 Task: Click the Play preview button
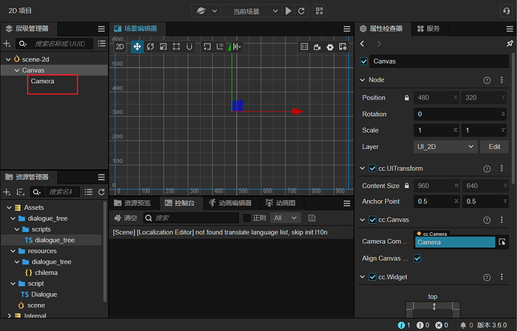[288, 11]
